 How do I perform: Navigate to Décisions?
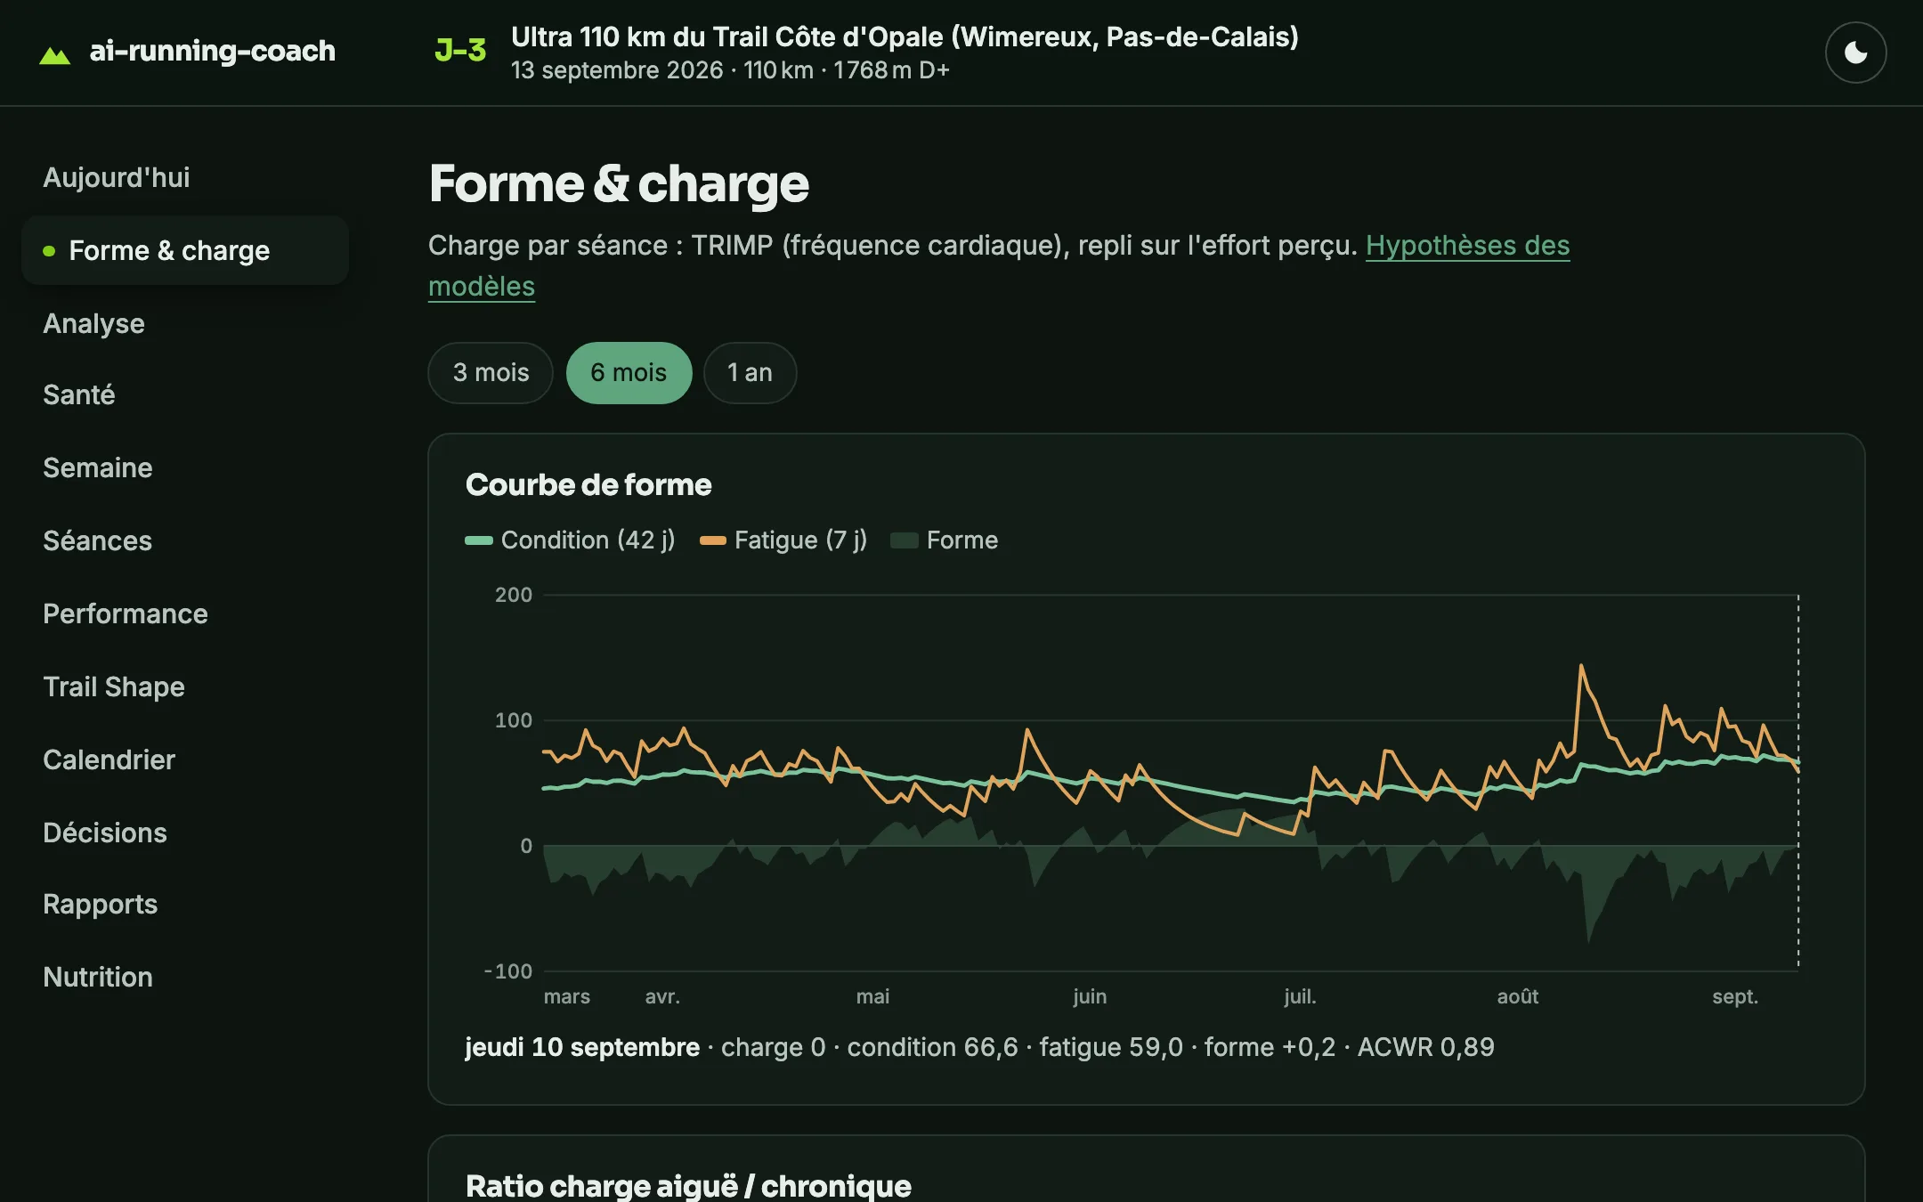pos(105,832)
